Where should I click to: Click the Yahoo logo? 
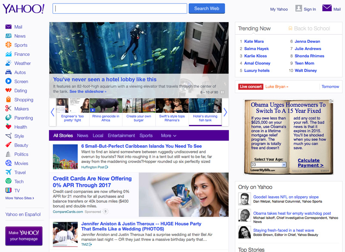(24, 9)
